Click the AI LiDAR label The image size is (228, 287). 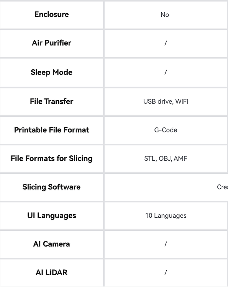click(51, 272)
